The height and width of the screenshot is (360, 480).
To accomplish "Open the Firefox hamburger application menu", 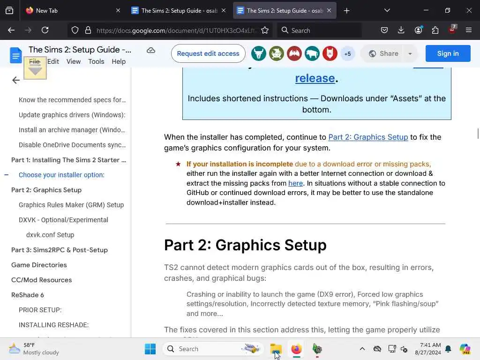I will (469, 30).
